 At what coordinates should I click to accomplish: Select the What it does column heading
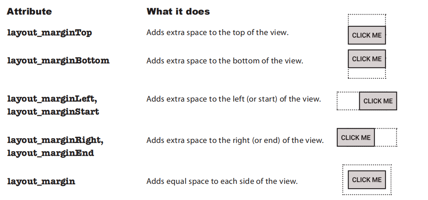pyautogui.click(x=178, y=11)
